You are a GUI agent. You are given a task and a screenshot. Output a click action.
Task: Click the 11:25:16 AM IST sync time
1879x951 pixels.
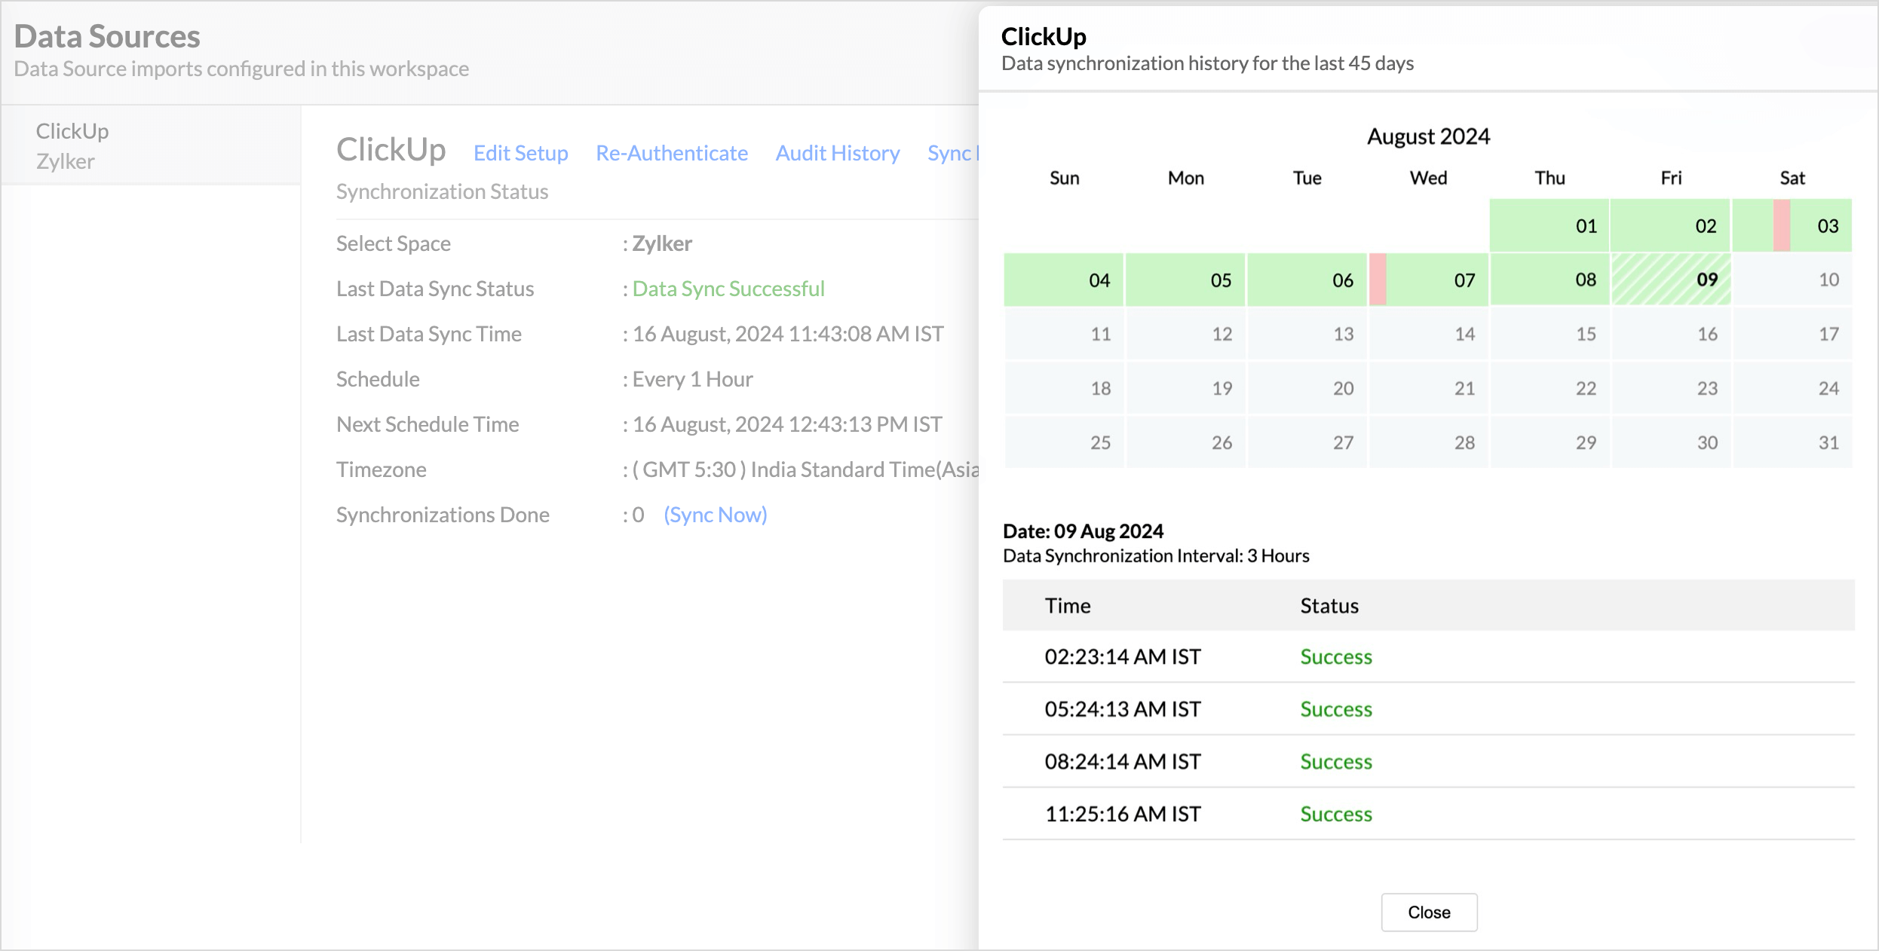(1122, 814)
